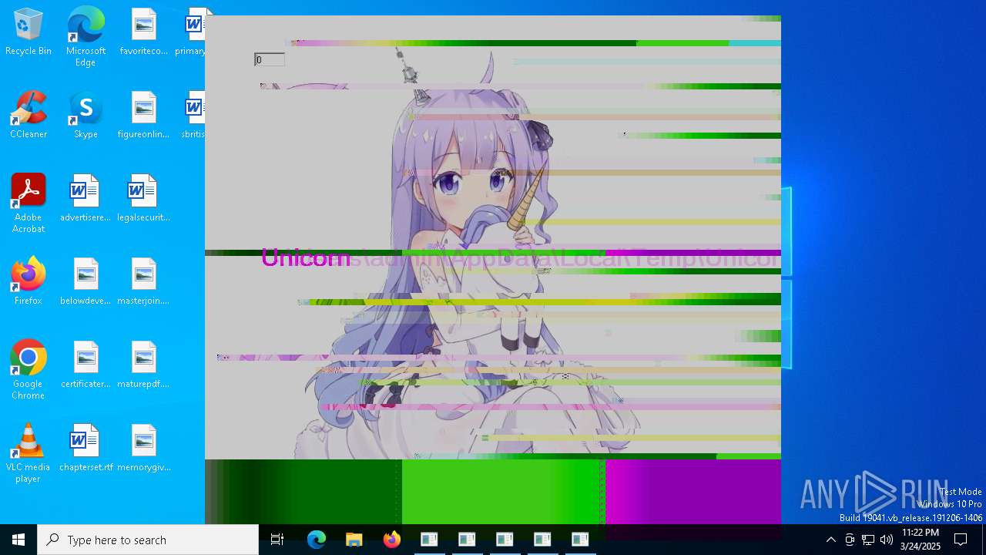Click the input field showing 0
986x555 pixels.
point(270,59)
